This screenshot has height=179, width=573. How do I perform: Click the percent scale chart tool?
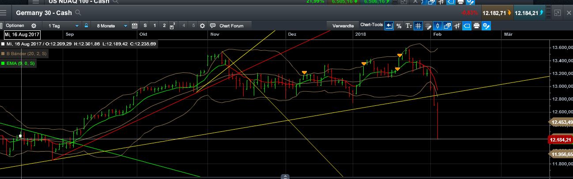point(399,26)
